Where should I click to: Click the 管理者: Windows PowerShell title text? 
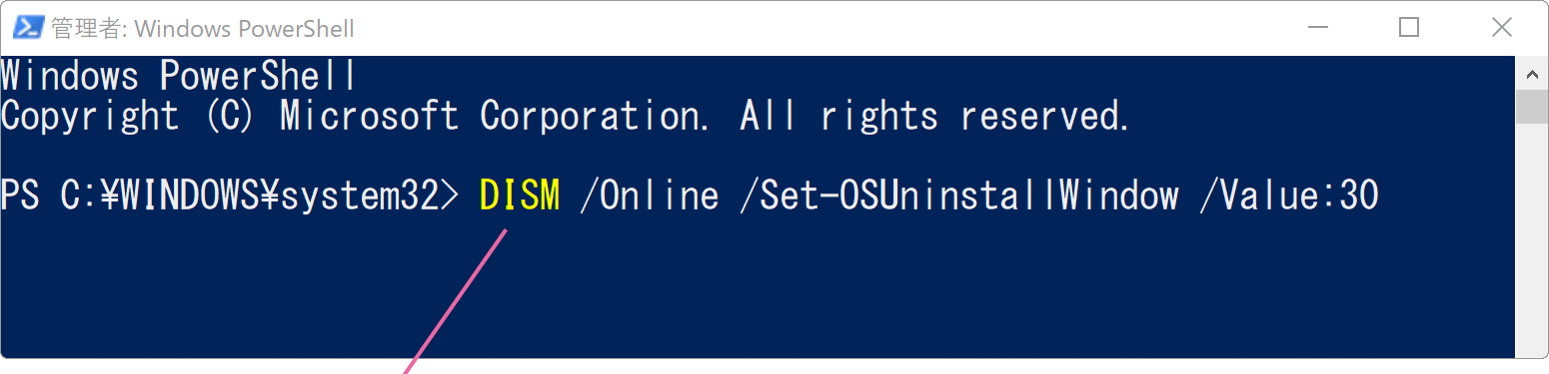[203, 29]
